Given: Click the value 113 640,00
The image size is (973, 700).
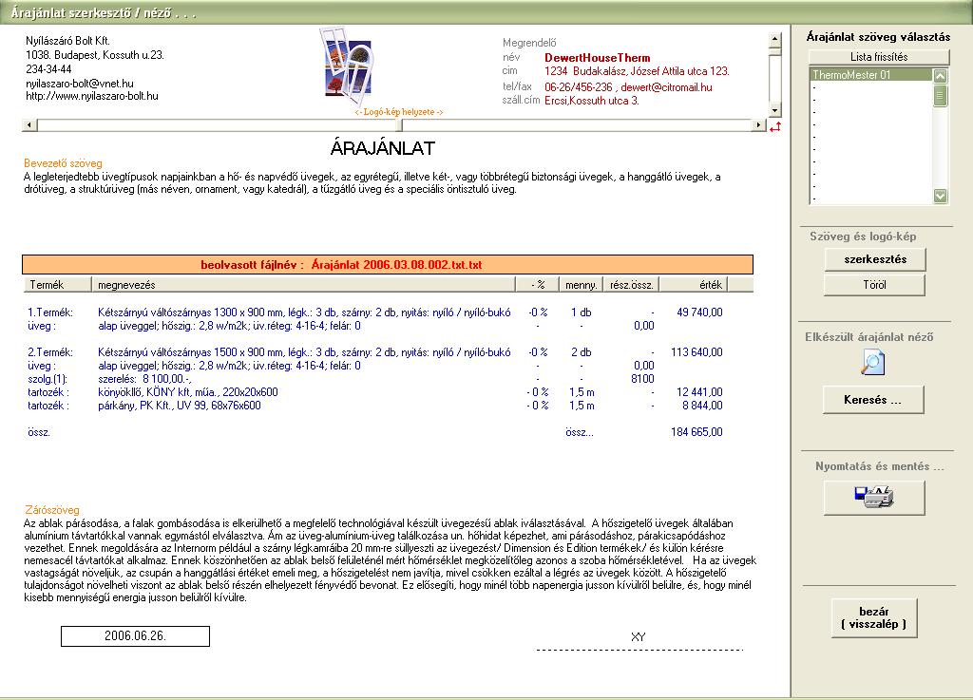Looking at the screenshot, I should [x=696, y=352].
